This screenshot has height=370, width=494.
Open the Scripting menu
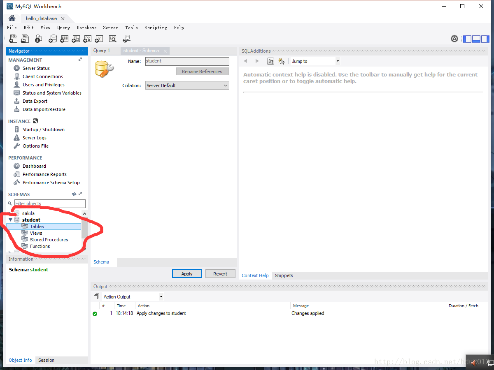point(156,28)
